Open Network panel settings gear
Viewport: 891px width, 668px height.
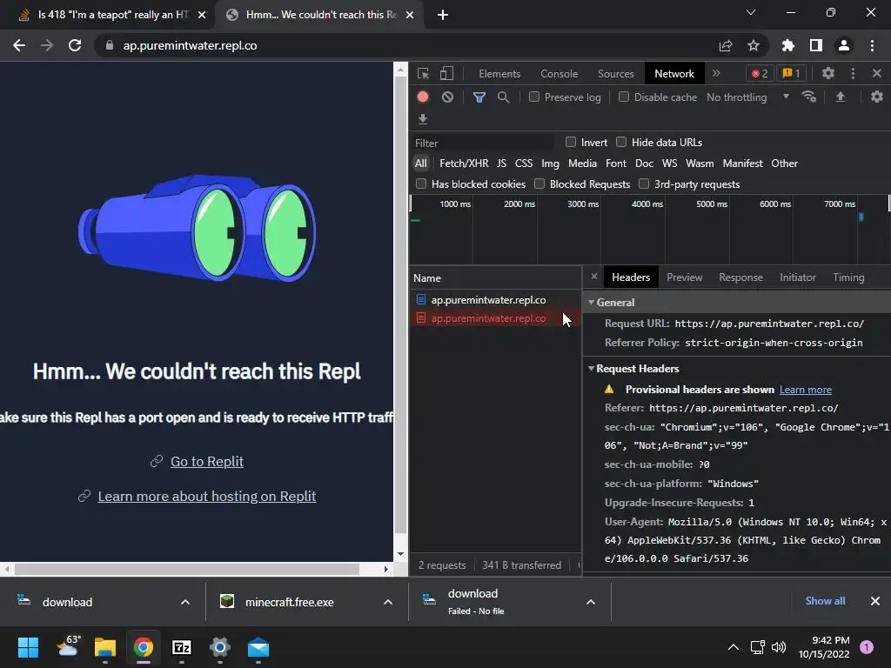point(877,97)
